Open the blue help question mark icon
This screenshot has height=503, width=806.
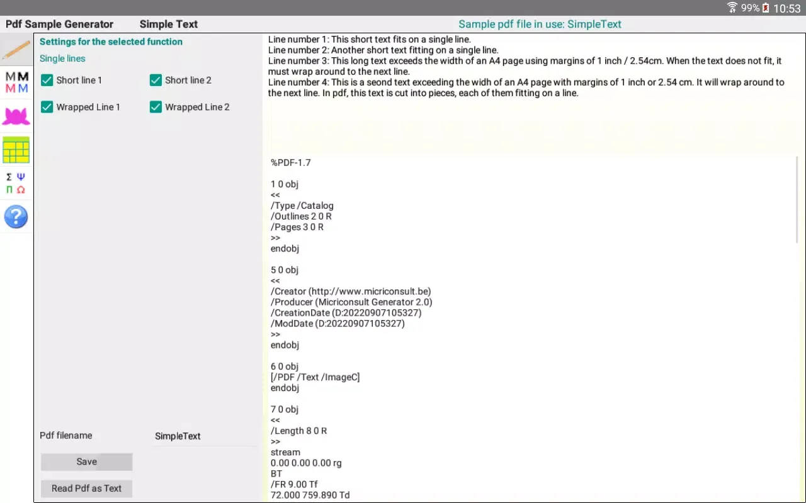click(16, 217)
